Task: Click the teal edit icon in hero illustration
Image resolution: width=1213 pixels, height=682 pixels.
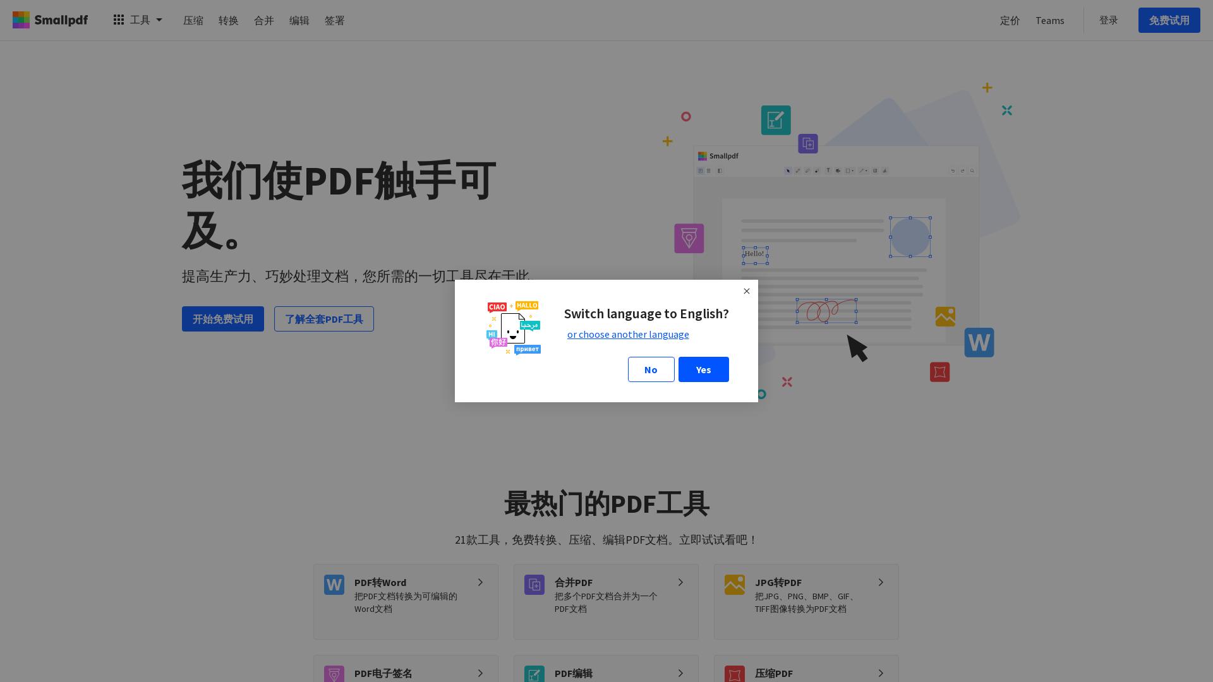Action: [776, 120]
